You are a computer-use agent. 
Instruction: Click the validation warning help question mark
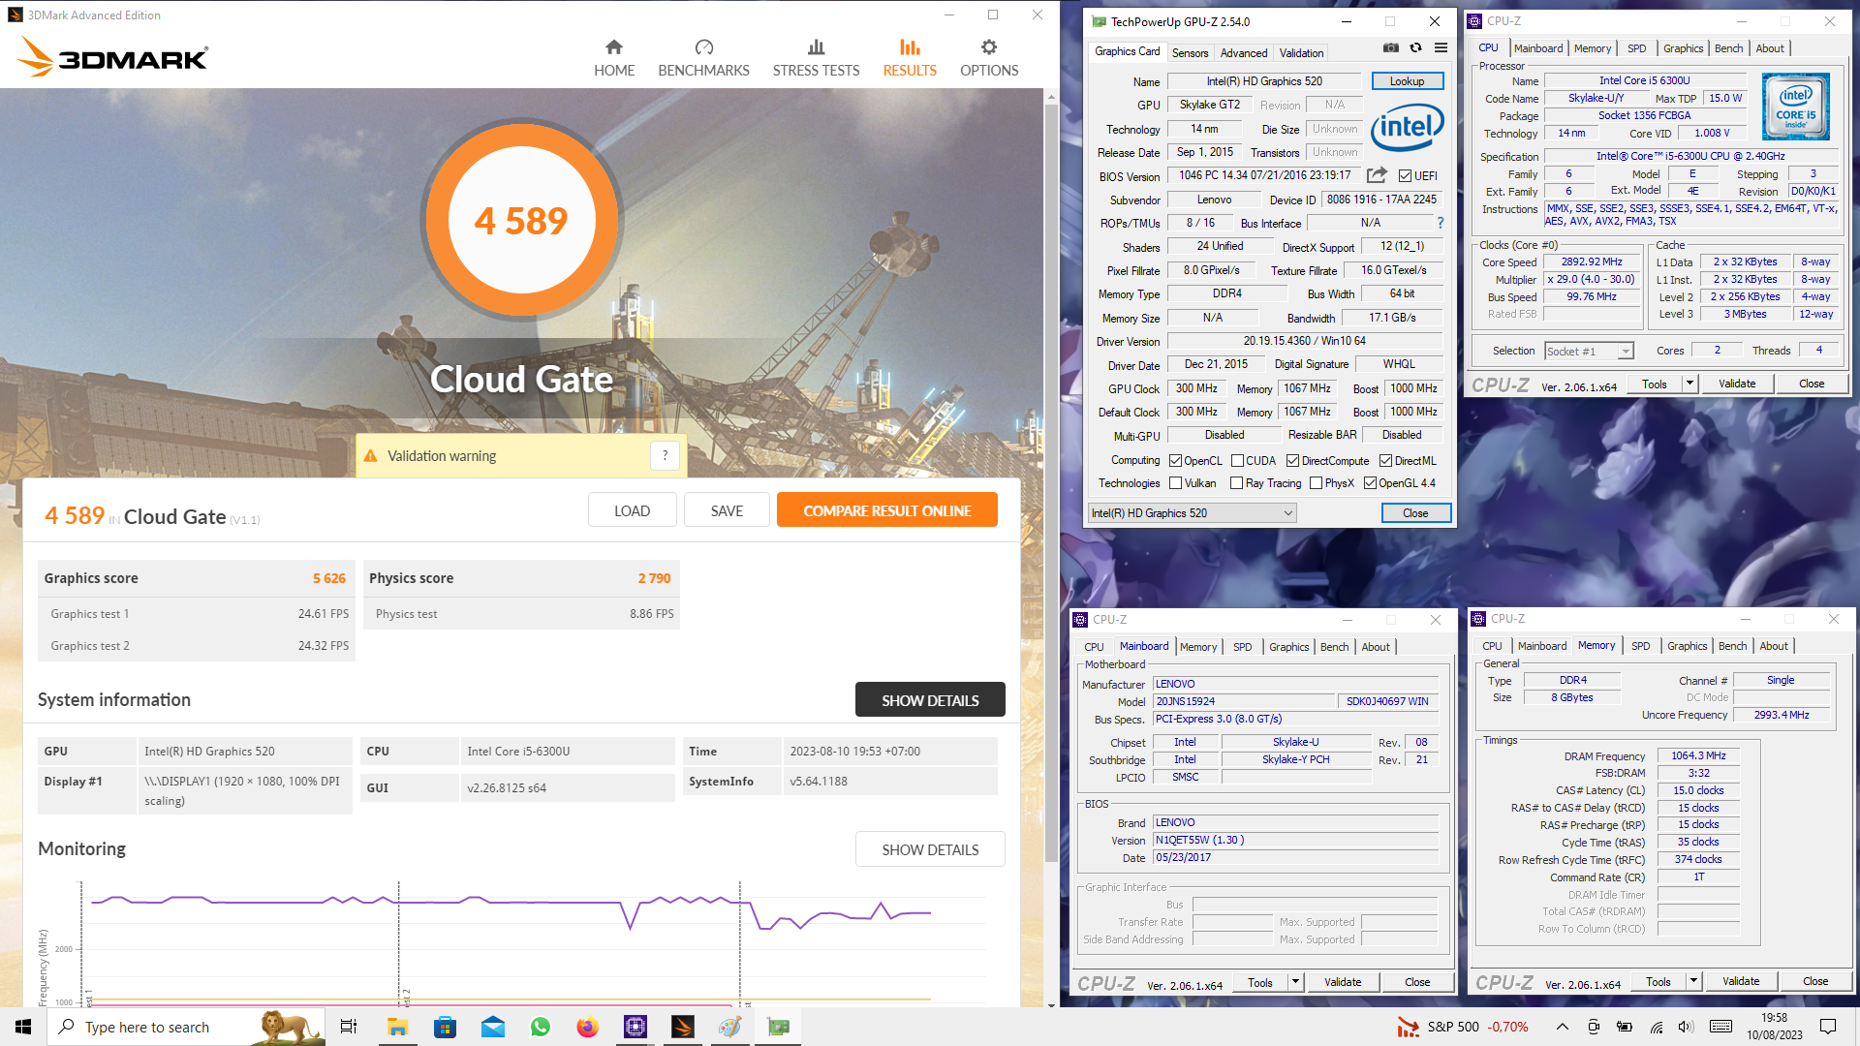[x=665, y=455]
